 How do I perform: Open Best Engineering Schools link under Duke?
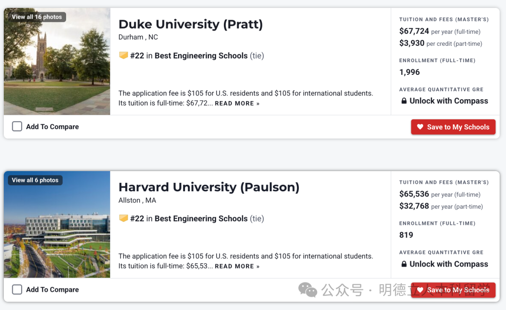[201, 56]
